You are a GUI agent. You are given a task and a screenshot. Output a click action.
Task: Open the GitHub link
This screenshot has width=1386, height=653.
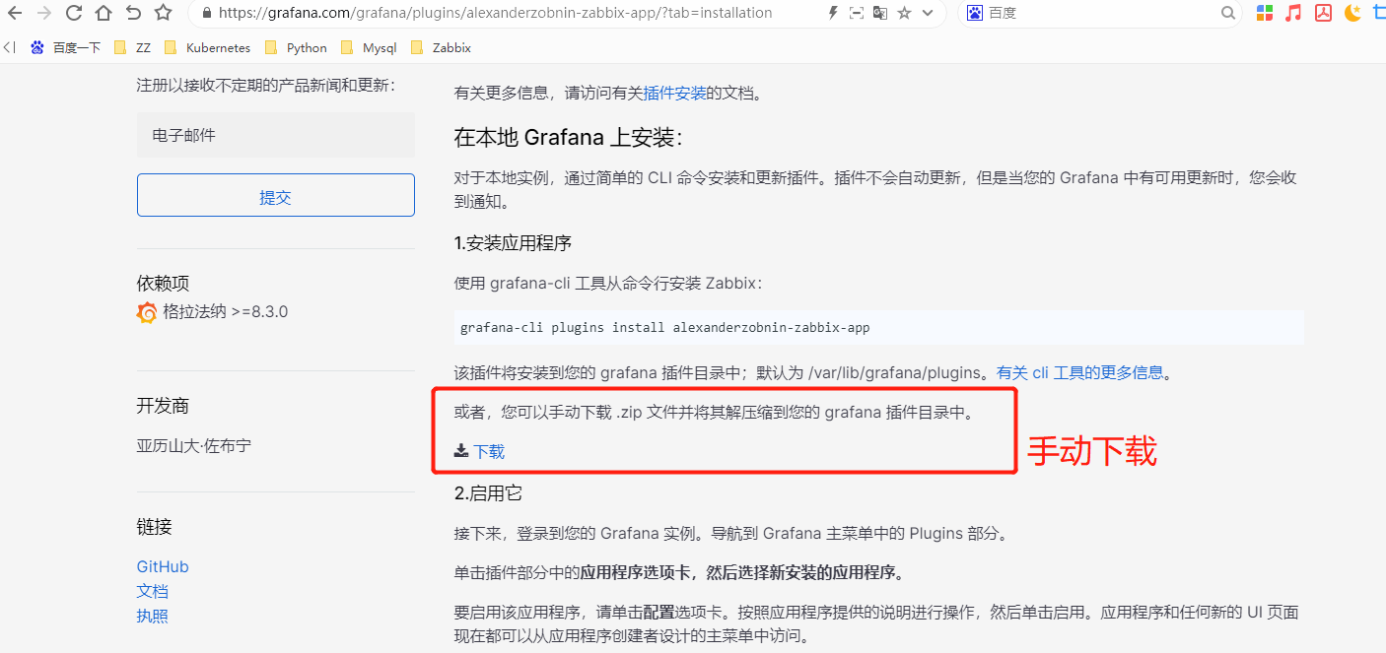pos(163,566)
